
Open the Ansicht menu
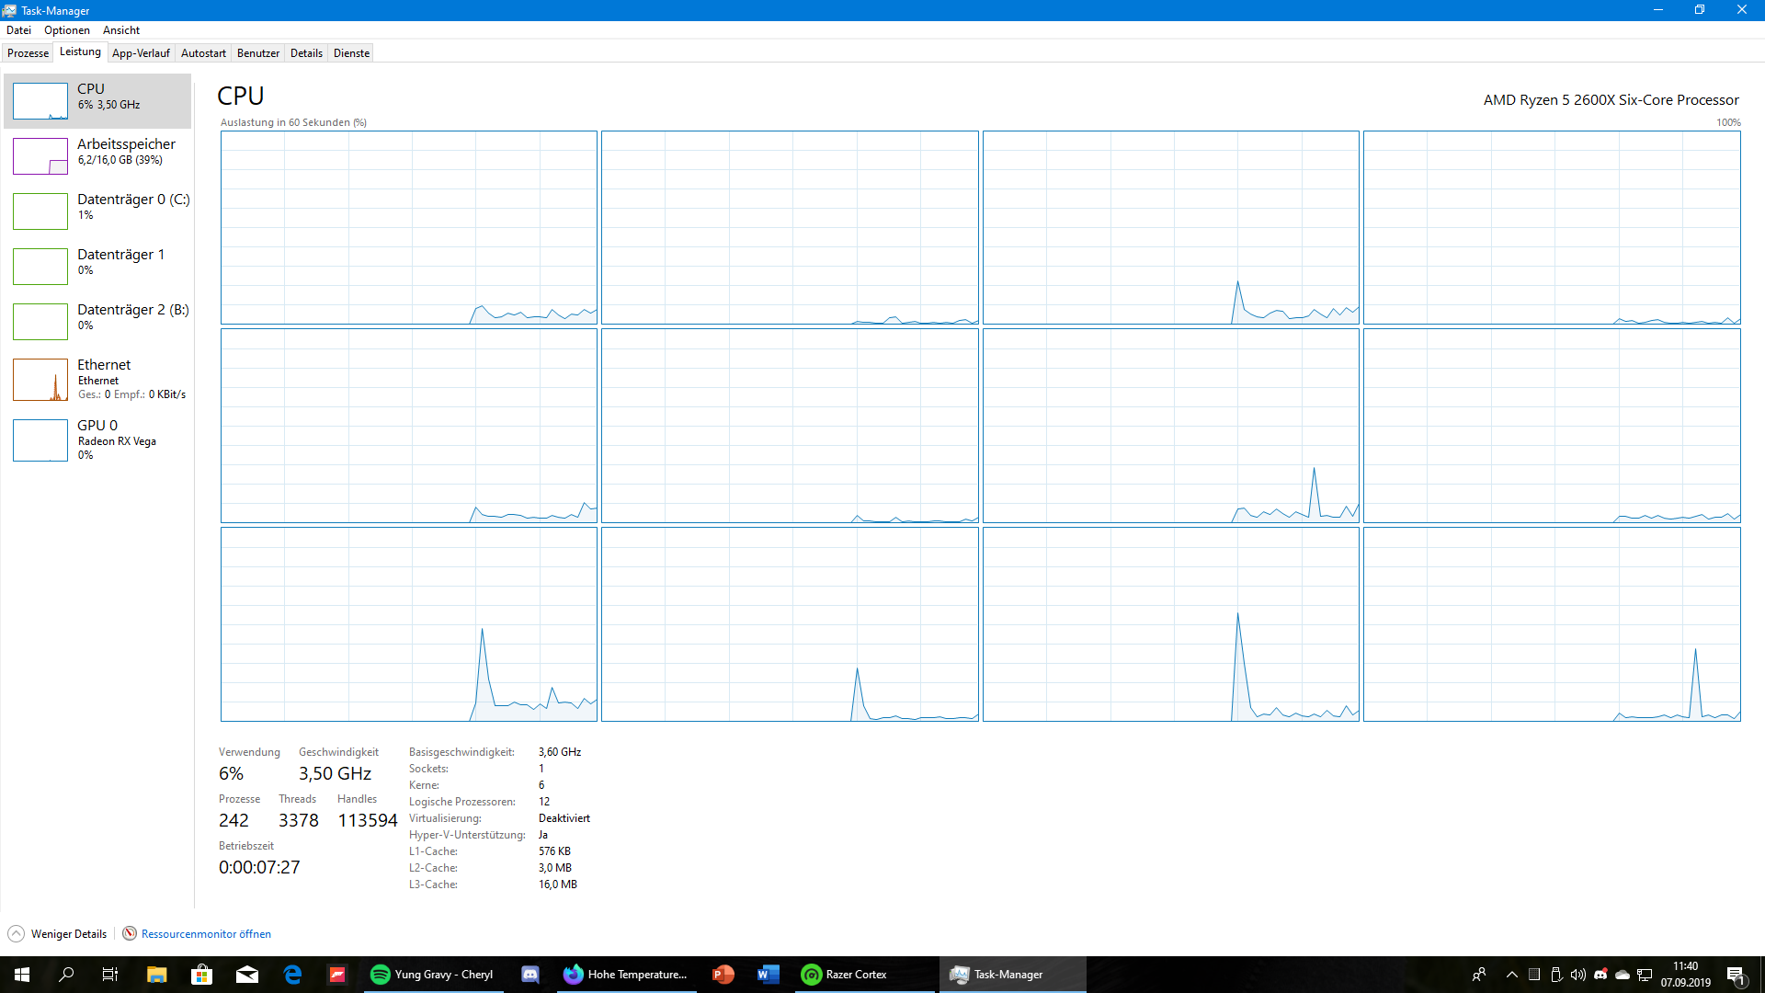[120, 30]
